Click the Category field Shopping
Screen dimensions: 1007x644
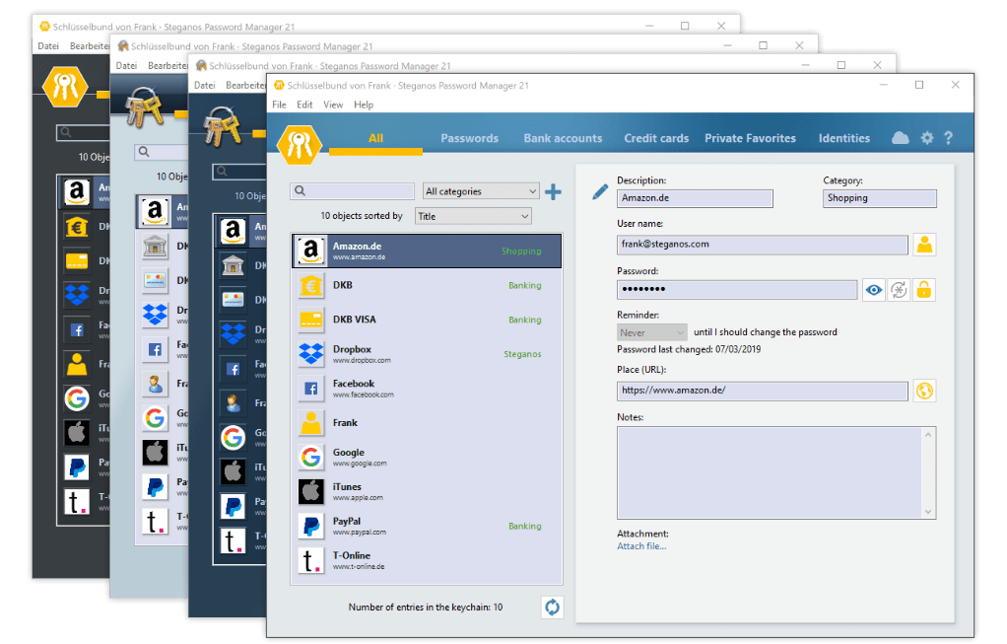click(x=880, y=198)
